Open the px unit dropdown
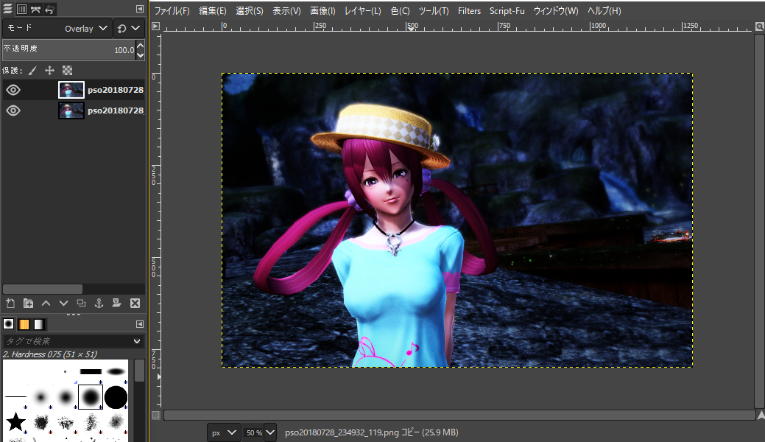 pos(223,432)
